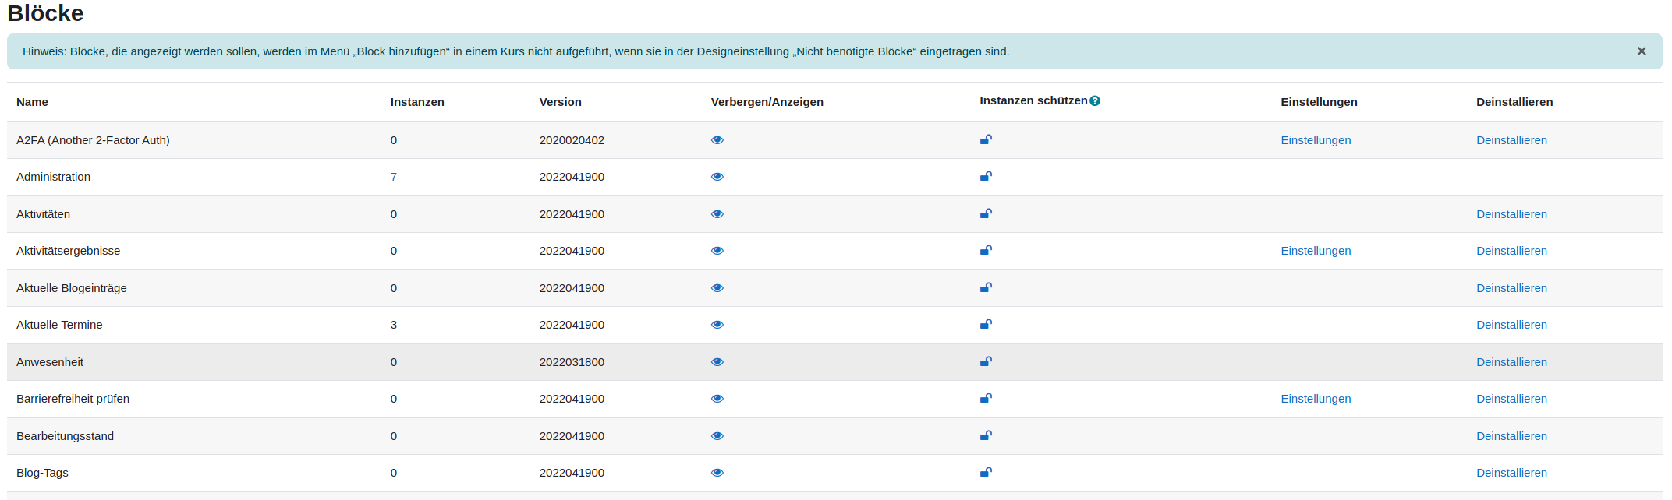
Task: Open settings for Barrierefreiheit prüfen
Action: (1316, 399)
